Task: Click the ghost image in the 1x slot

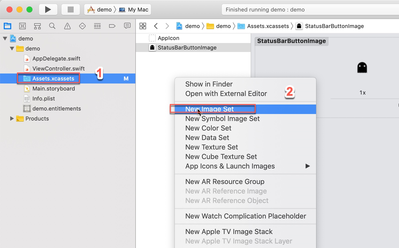Action: (x=362, y=68)
